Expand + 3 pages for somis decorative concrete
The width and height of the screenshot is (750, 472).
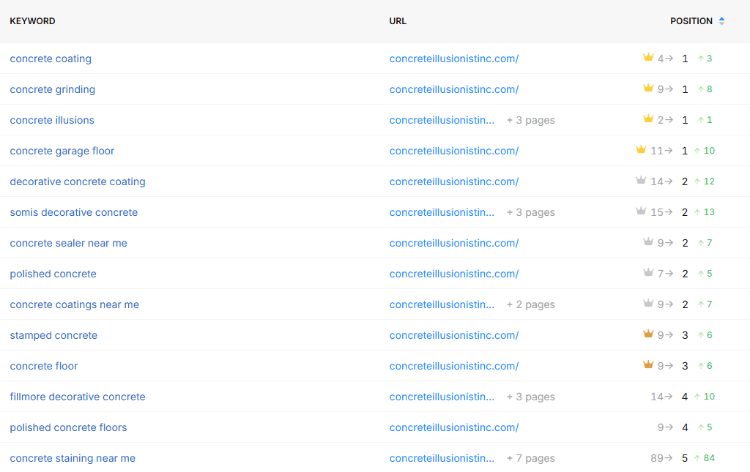click(531, 212)
